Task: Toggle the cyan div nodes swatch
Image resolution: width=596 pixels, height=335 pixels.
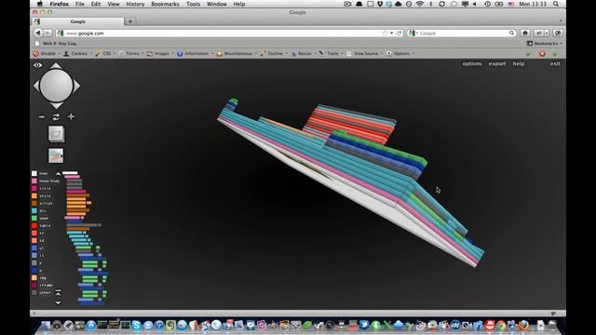Action: [x=34, y=211]
